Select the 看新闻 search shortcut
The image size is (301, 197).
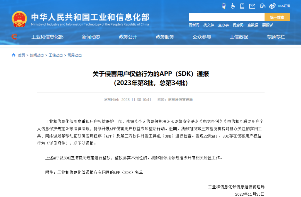tap(194, 25)
